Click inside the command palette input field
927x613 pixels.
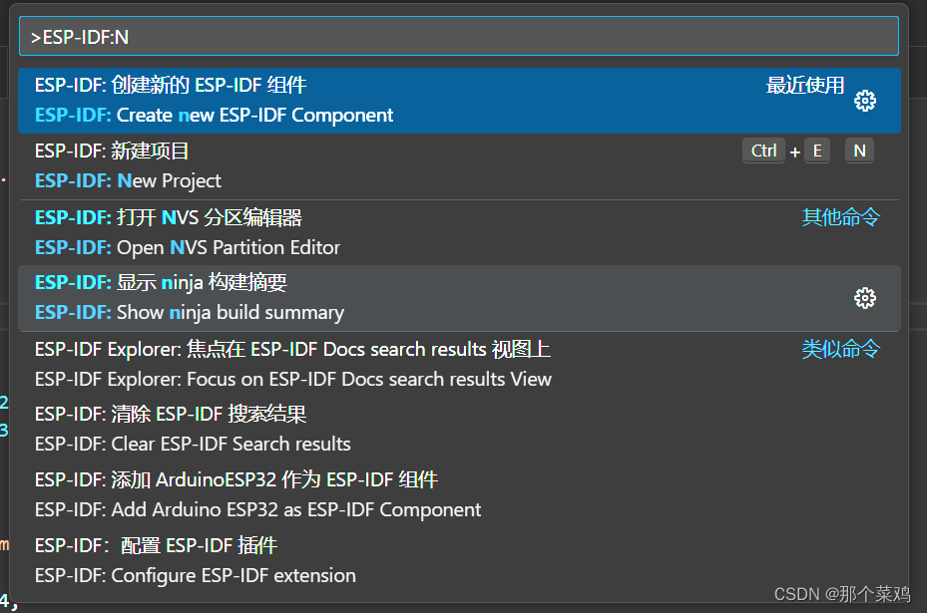coord(459,36)
